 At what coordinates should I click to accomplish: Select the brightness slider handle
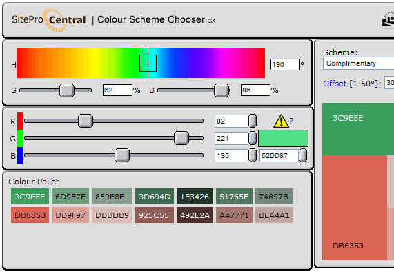click(x=221, y=90)
